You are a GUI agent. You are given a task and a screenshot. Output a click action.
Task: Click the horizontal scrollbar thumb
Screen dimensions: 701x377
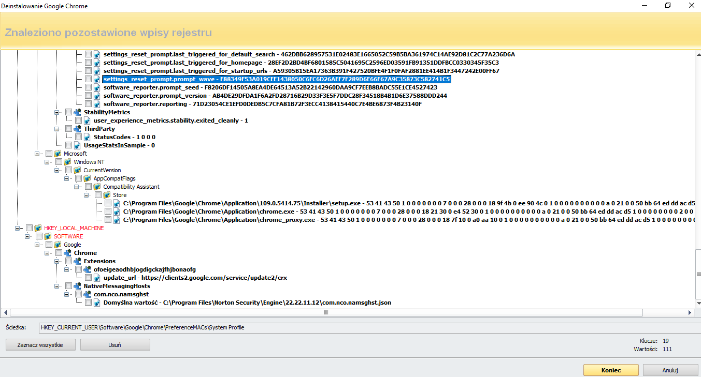click(326, 312)
